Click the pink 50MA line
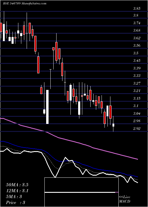 69,140
